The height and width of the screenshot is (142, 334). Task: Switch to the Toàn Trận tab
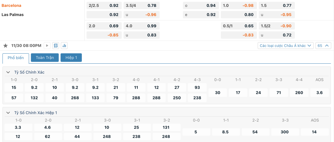click(x=45, y=58)
